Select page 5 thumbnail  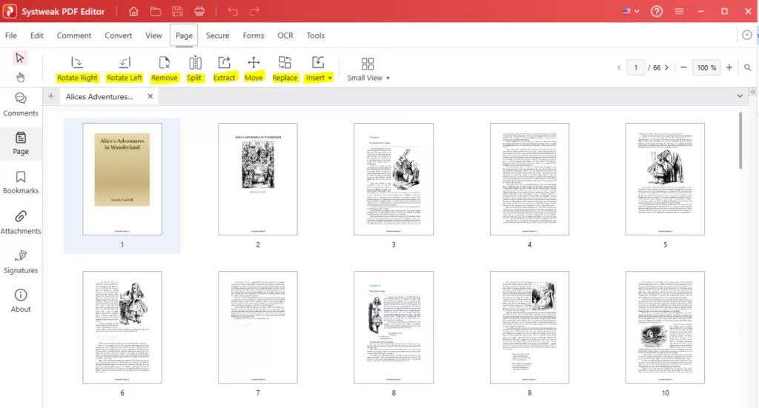tap(665, 179)
